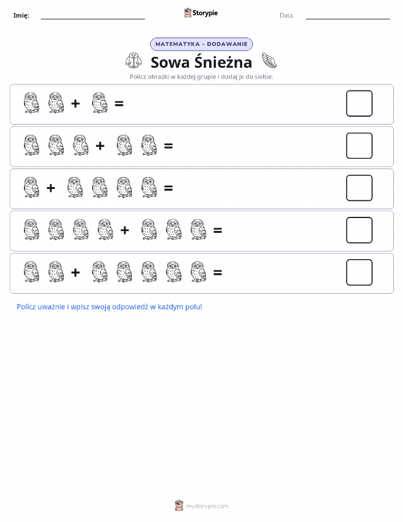Click the Storypie bear logo at top
Image resolution: width=403 pixels, height=522 pixels.
pos(188,13)
